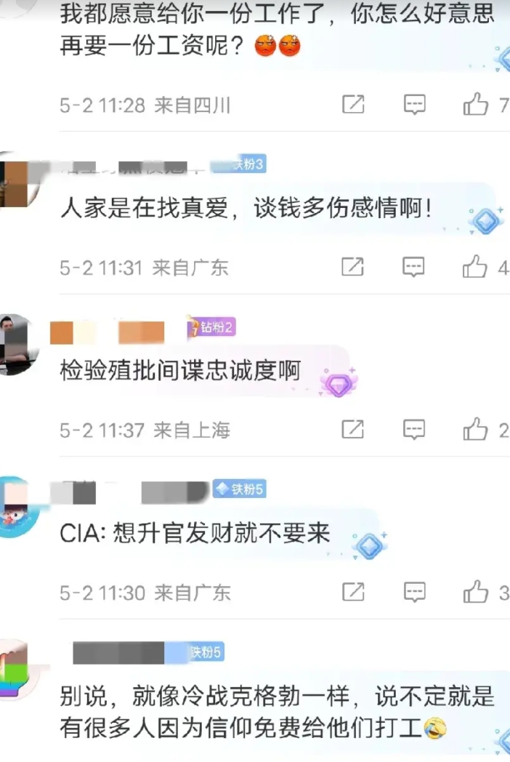Open the comment text 检验殖批间谍忠诚度啊
The image size is (510, 762).
pyautogui.click(x=180, y=372)
